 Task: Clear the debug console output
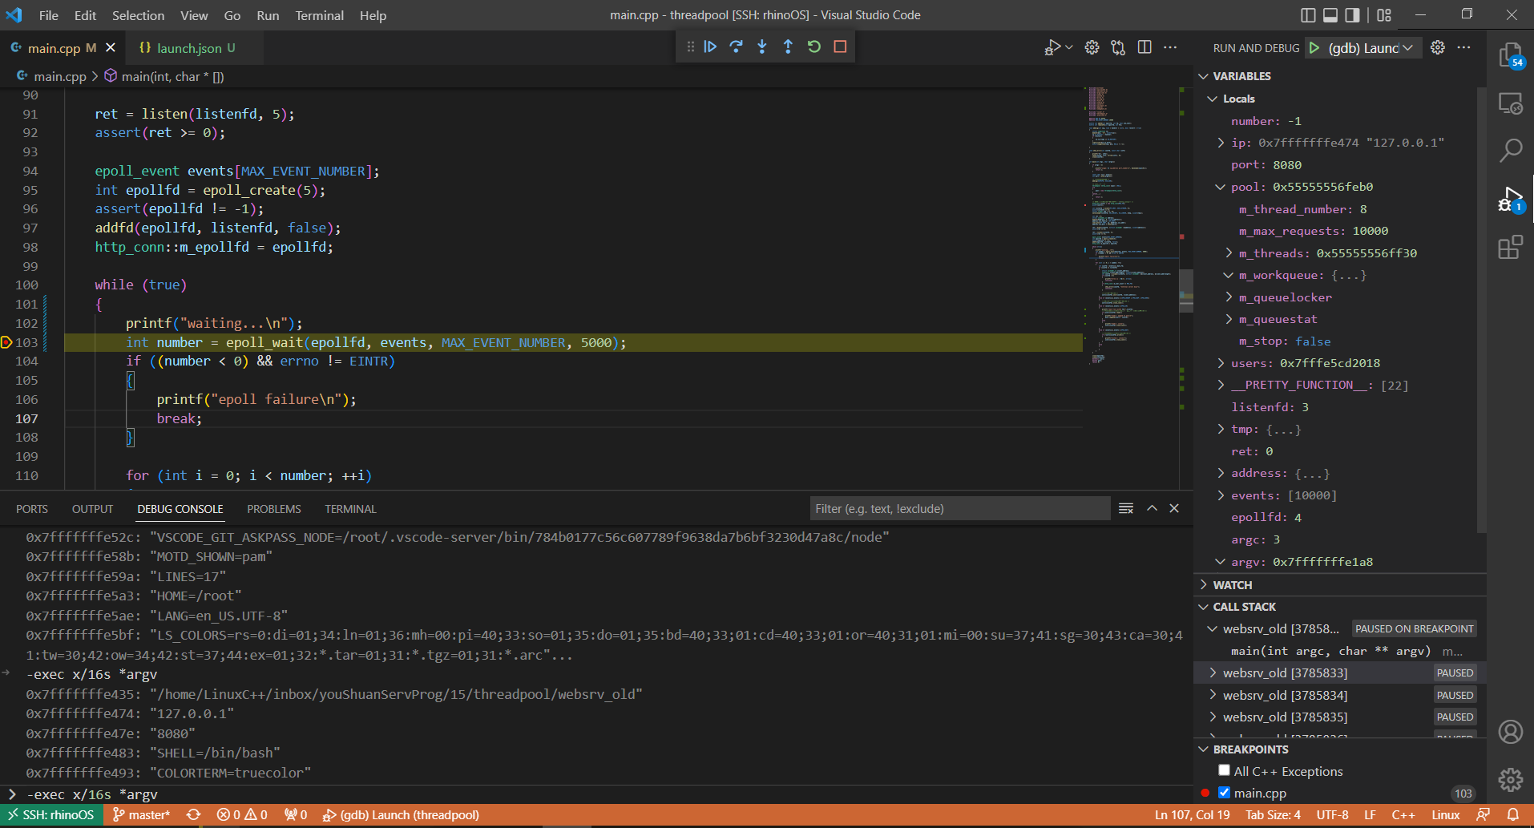(1126, 508)
